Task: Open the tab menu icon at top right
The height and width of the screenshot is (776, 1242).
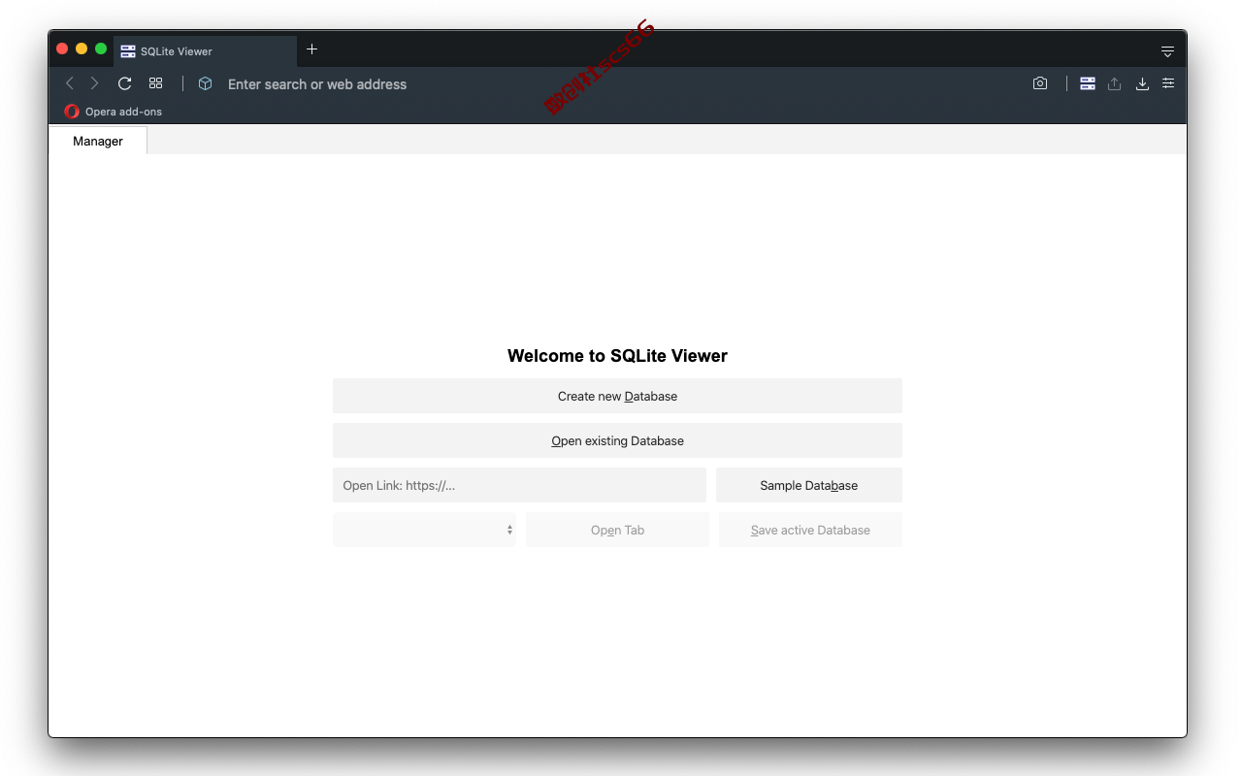Action: (x=1167, y=51)
